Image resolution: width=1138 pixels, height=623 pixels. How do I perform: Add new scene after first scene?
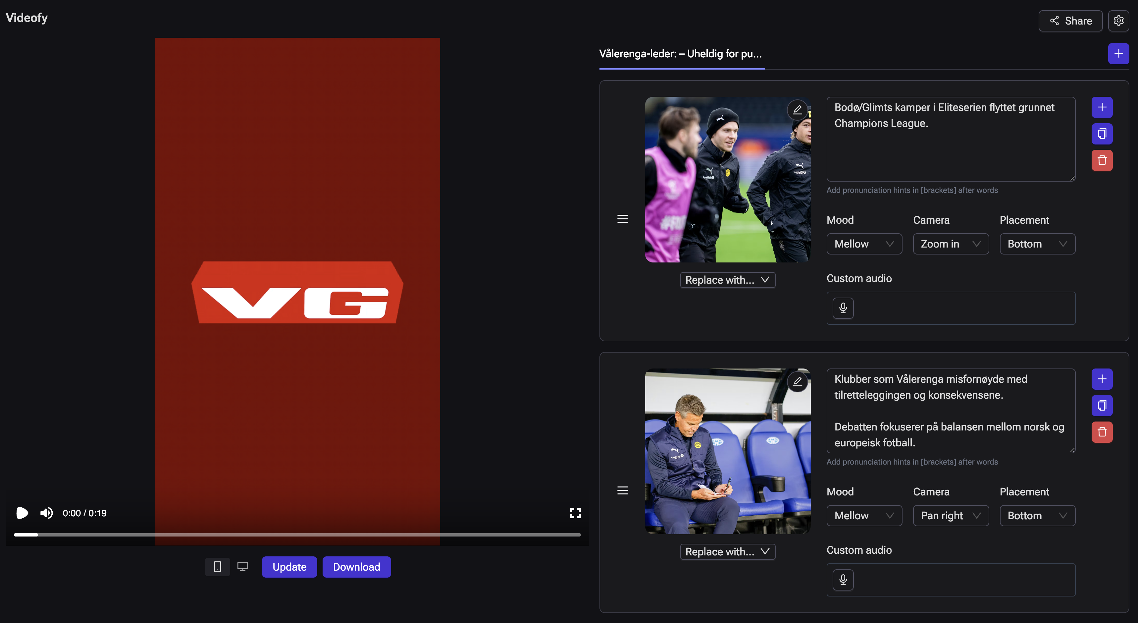point(1102,107)
